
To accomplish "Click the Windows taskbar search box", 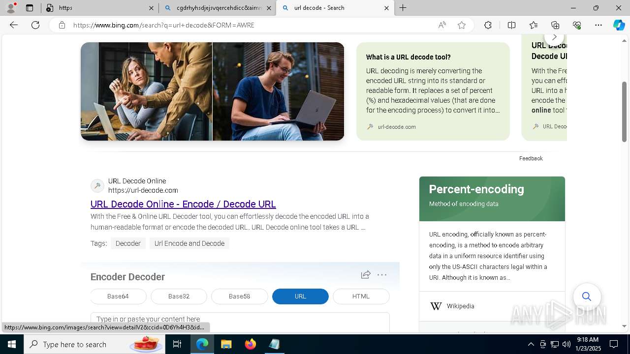I will point(94,344).
